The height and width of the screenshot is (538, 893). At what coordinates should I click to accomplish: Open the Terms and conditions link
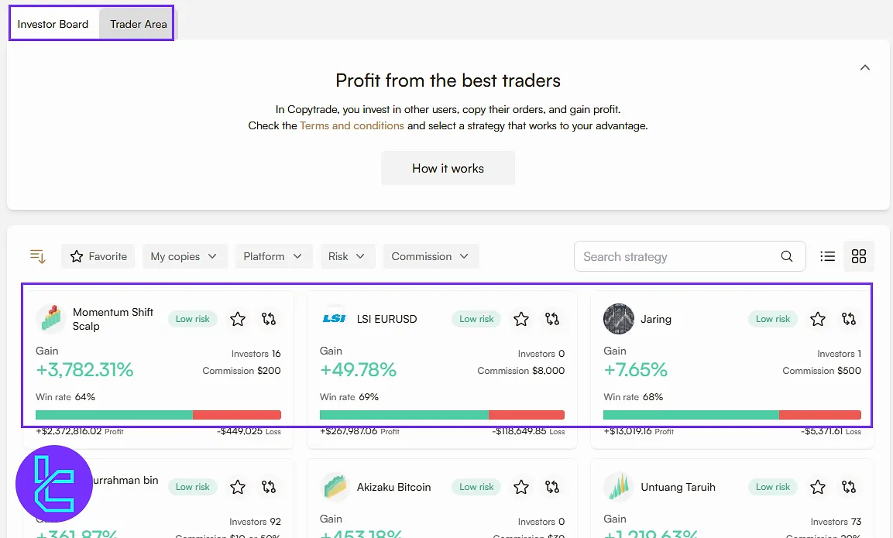pyautogui.click(x=352, y=125)
